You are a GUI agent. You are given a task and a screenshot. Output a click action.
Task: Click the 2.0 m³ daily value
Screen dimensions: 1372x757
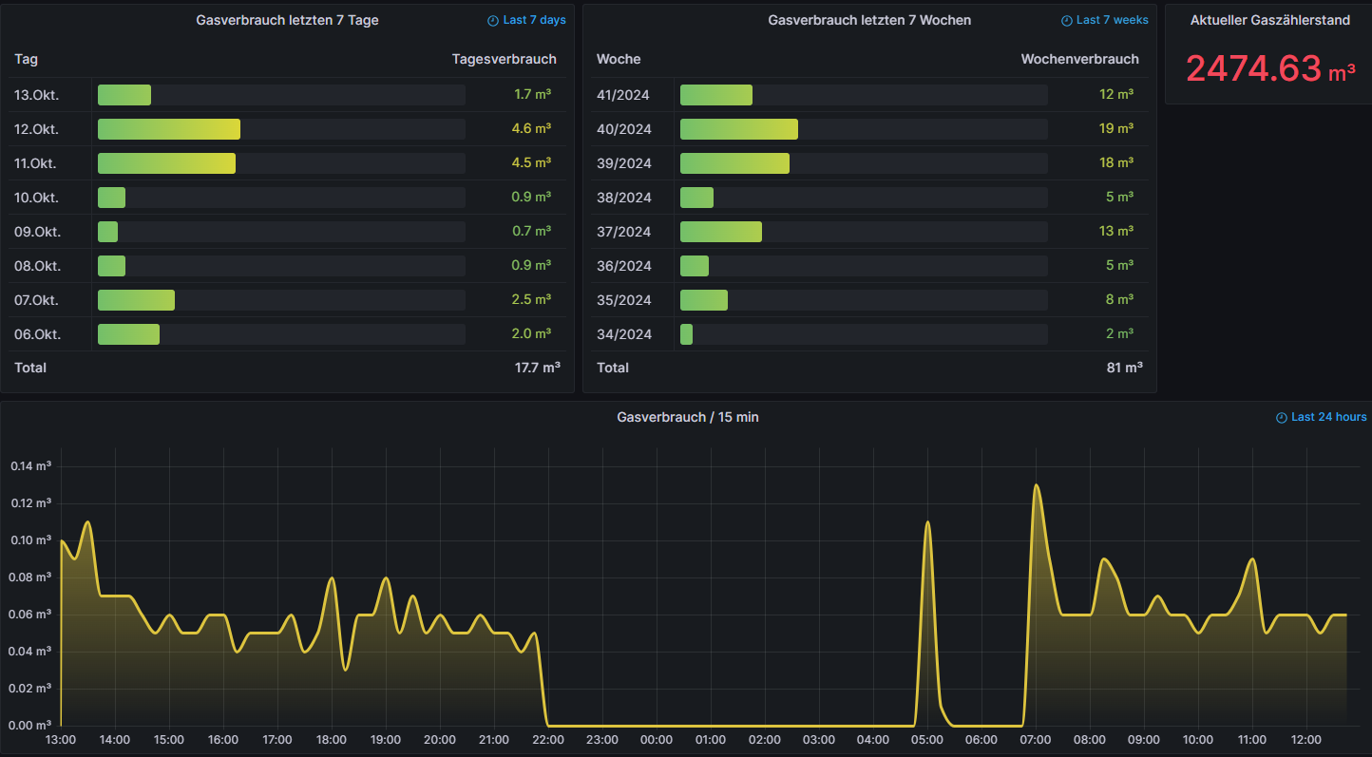532,333
